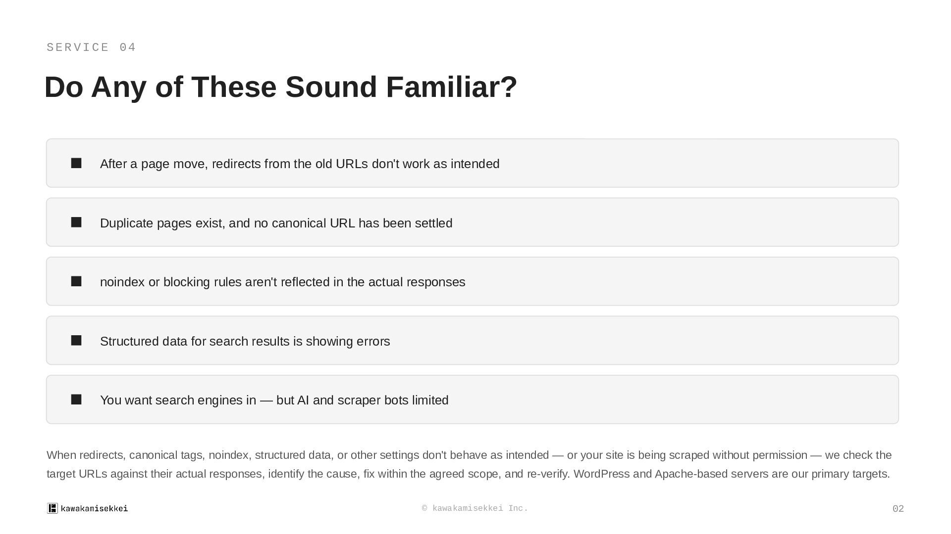The width and height of the screenshot is (951, 534).
Task: Click the sentence about WordPress and Apache-based servers
Action: pos(732,474)
